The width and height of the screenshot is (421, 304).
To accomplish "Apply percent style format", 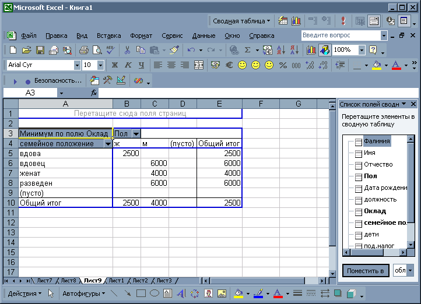I will (283, 65).
